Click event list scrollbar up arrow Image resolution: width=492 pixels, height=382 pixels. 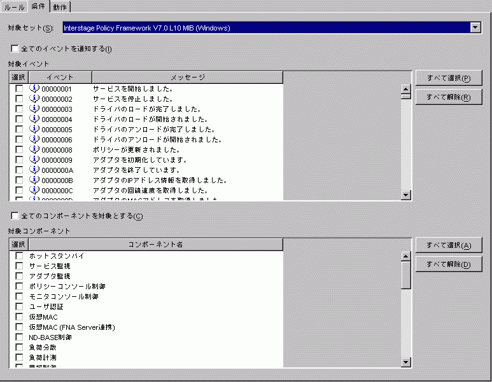tap(405, 89)
